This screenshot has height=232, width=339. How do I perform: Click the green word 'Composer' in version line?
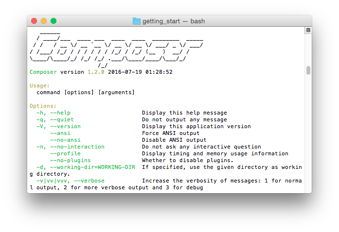[43, 72]
